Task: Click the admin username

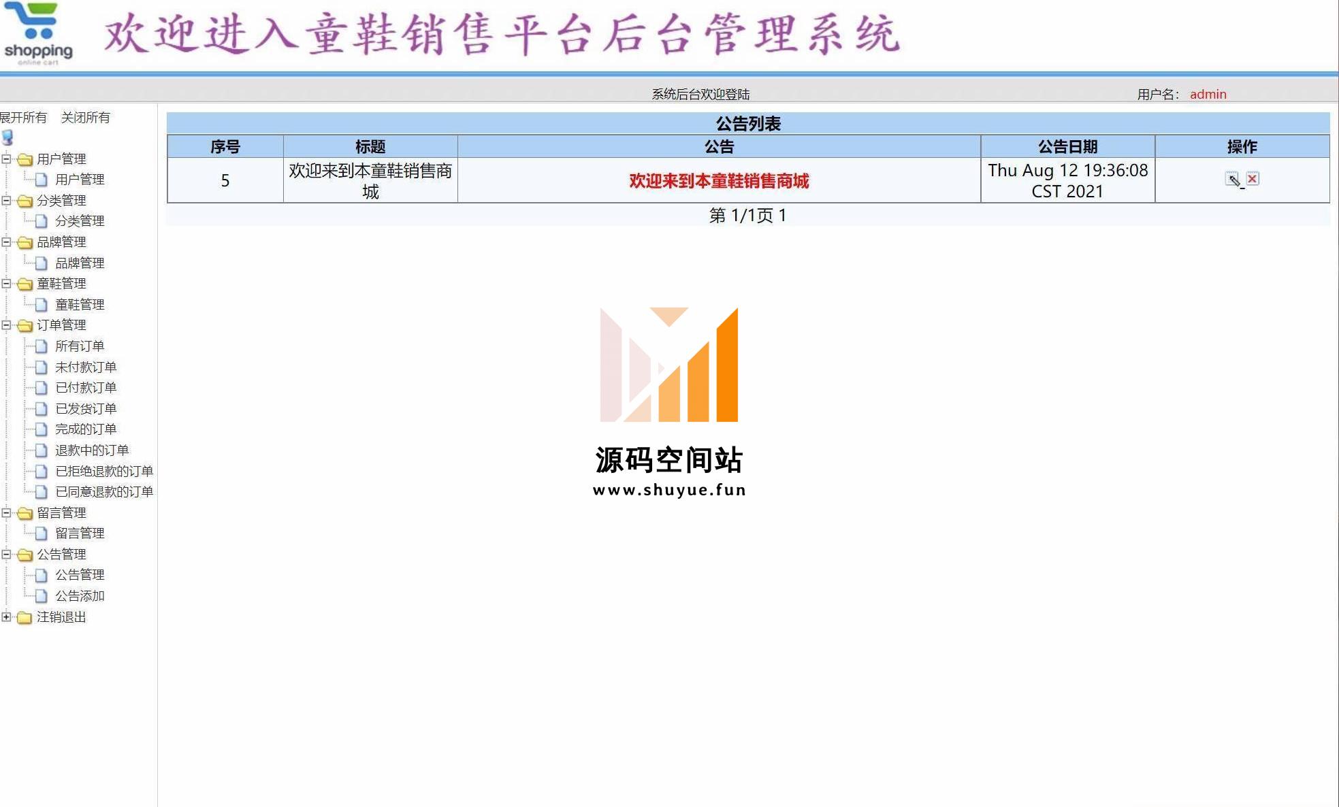Action: tap(1208, 95)
